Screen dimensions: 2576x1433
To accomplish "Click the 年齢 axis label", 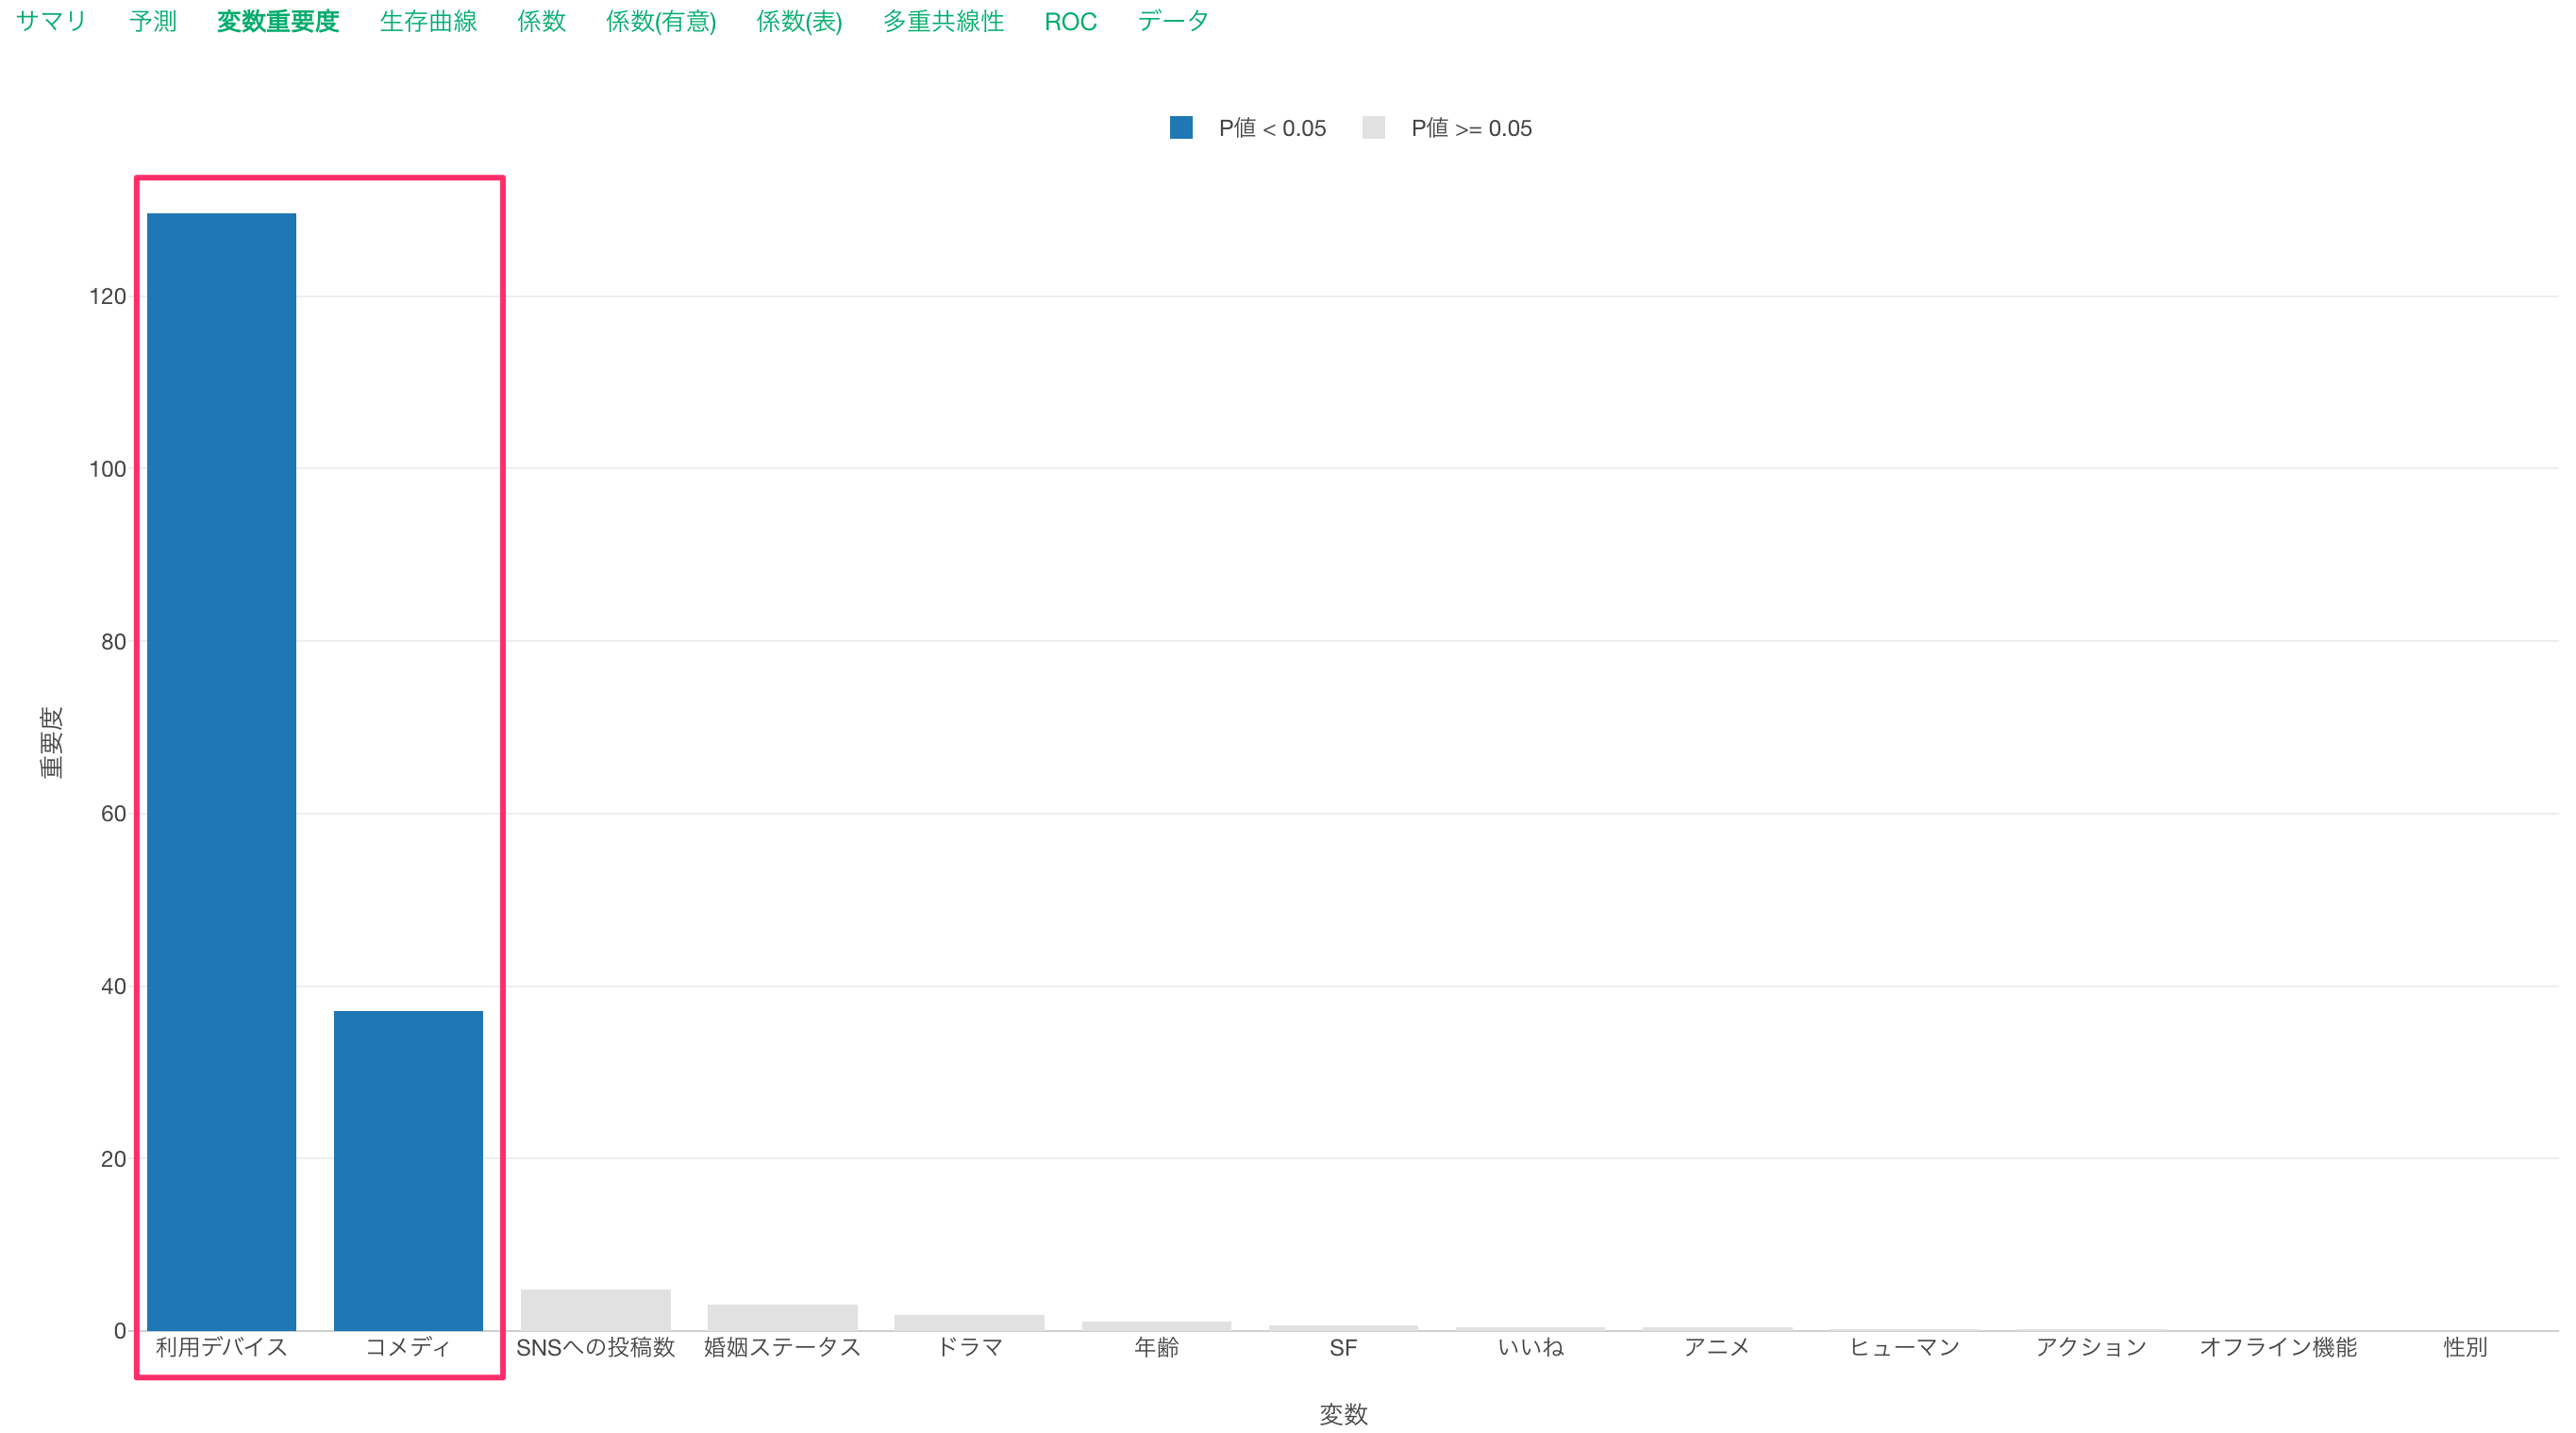I will point(1156,1347).
